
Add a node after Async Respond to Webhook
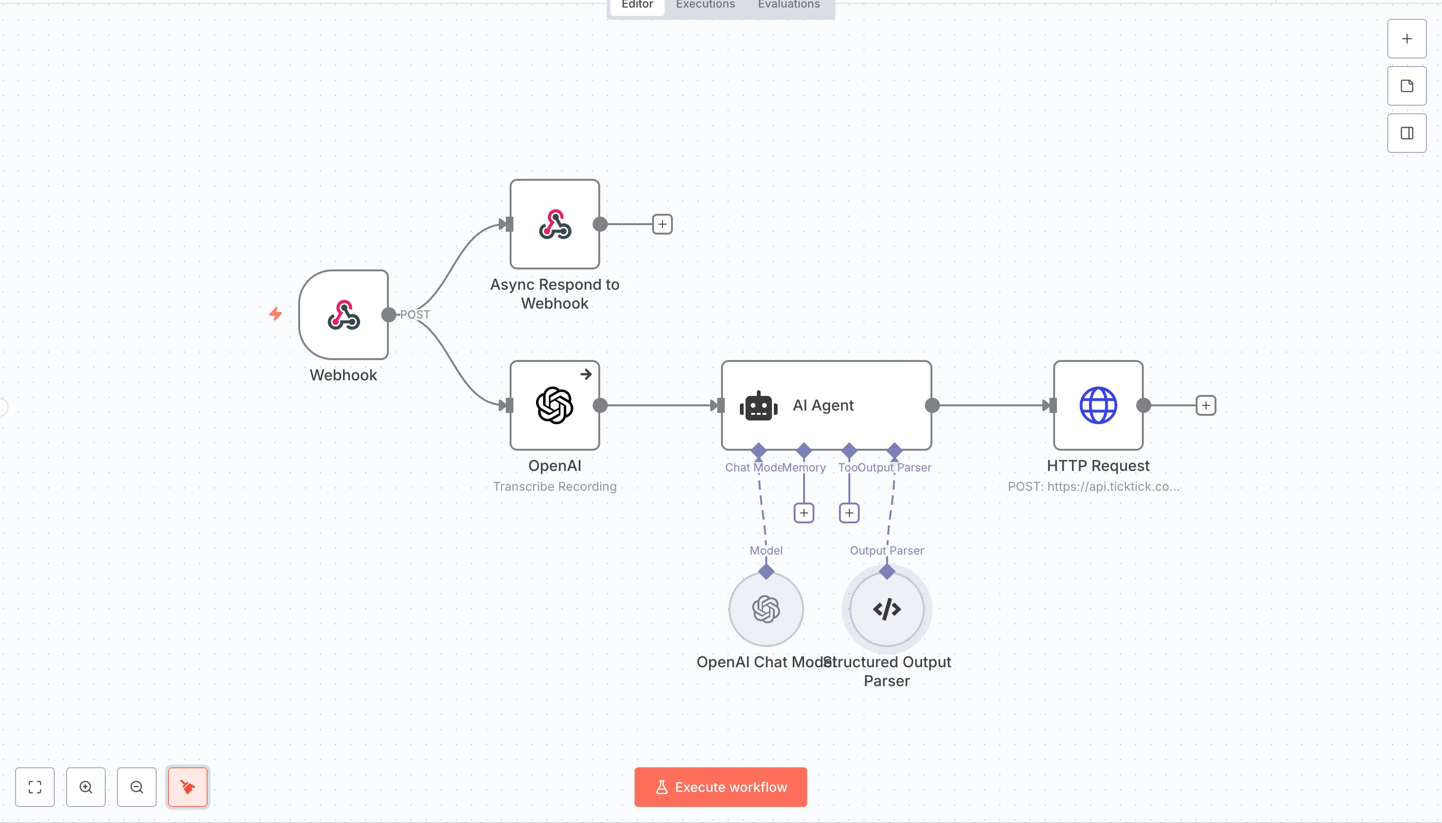[662, 225]
